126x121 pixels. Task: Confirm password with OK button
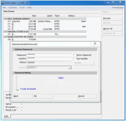click(43, 96)
